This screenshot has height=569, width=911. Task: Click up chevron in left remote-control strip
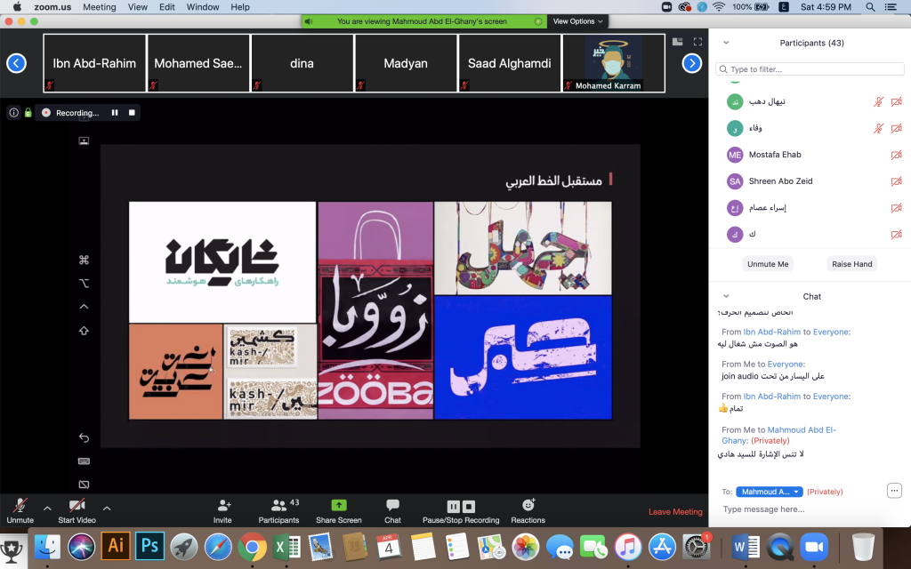[x=84, y=307]
